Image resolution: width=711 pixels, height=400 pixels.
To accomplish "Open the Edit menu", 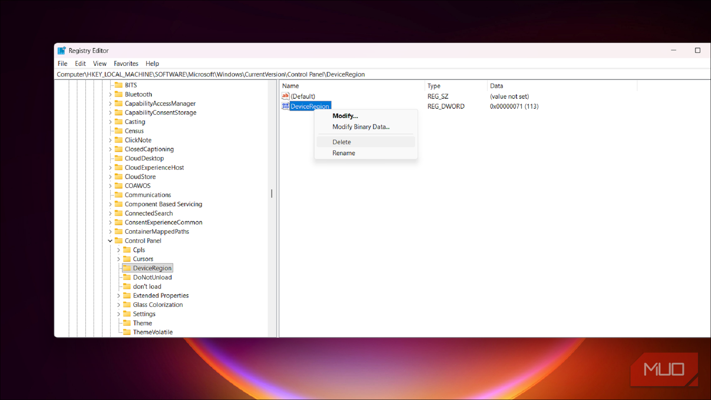I will (80, 64).
